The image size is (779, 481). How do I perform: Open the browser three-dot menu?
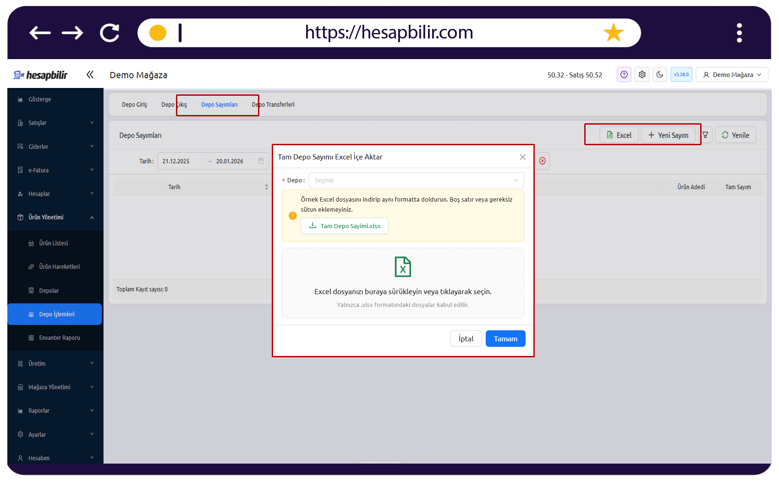(x=739, y=33)
